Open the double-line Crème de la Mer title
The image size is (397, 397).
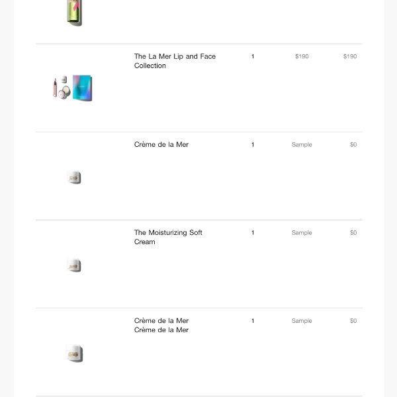pyautogui.click(x=161, y=325)
